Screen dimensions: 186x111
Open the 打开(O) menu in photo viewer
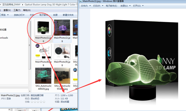pyautogui.click(x=137, y=6)
